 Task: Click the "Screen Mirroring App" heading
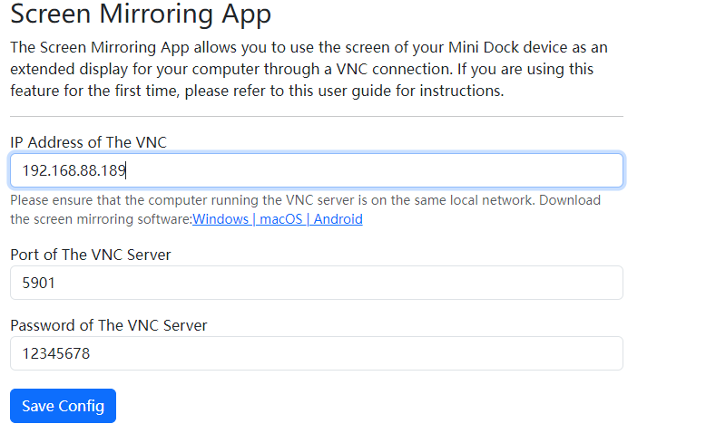click(141, 14)
